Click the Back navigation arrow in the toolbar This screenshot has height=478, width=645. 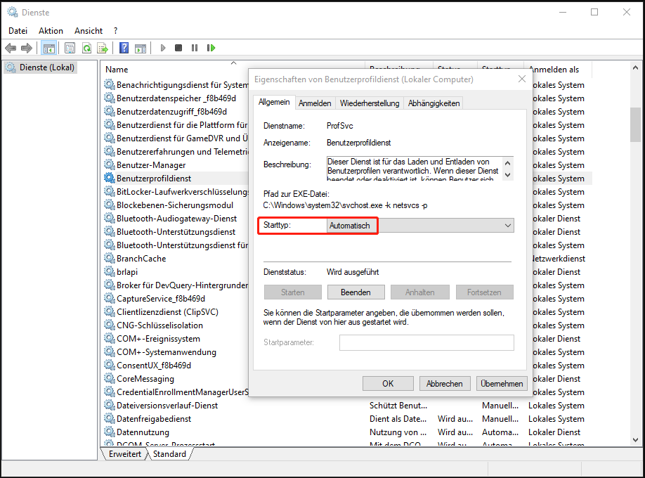point(11,47)
